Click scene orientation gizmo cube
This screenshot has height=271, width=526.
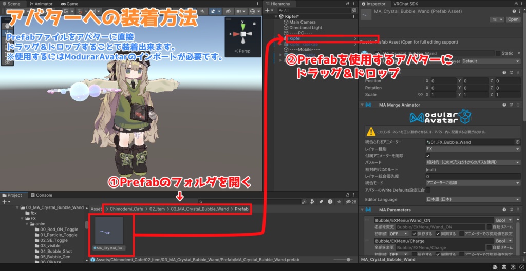click(x=243, y=34)
